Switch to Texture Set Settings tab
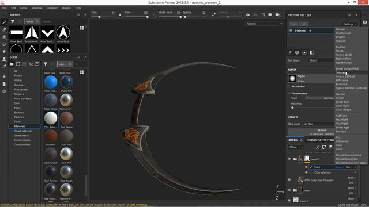 pyautogui.click(x=321, y=140)
